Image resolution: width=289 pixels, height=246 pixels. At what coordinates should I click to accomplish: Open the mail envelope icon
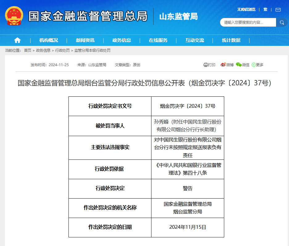(278, 10)
